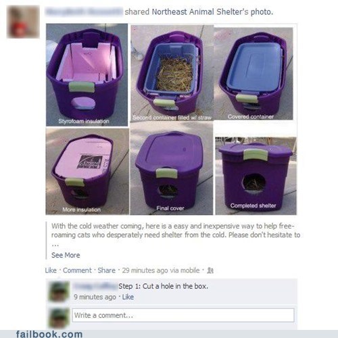Open the Covered container photo
This screenshot has height=338, width=338.
254,74
